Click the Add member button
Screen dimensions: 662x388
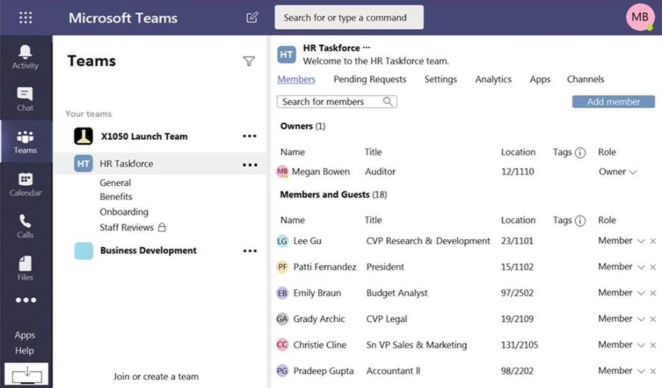coord(613,102)
